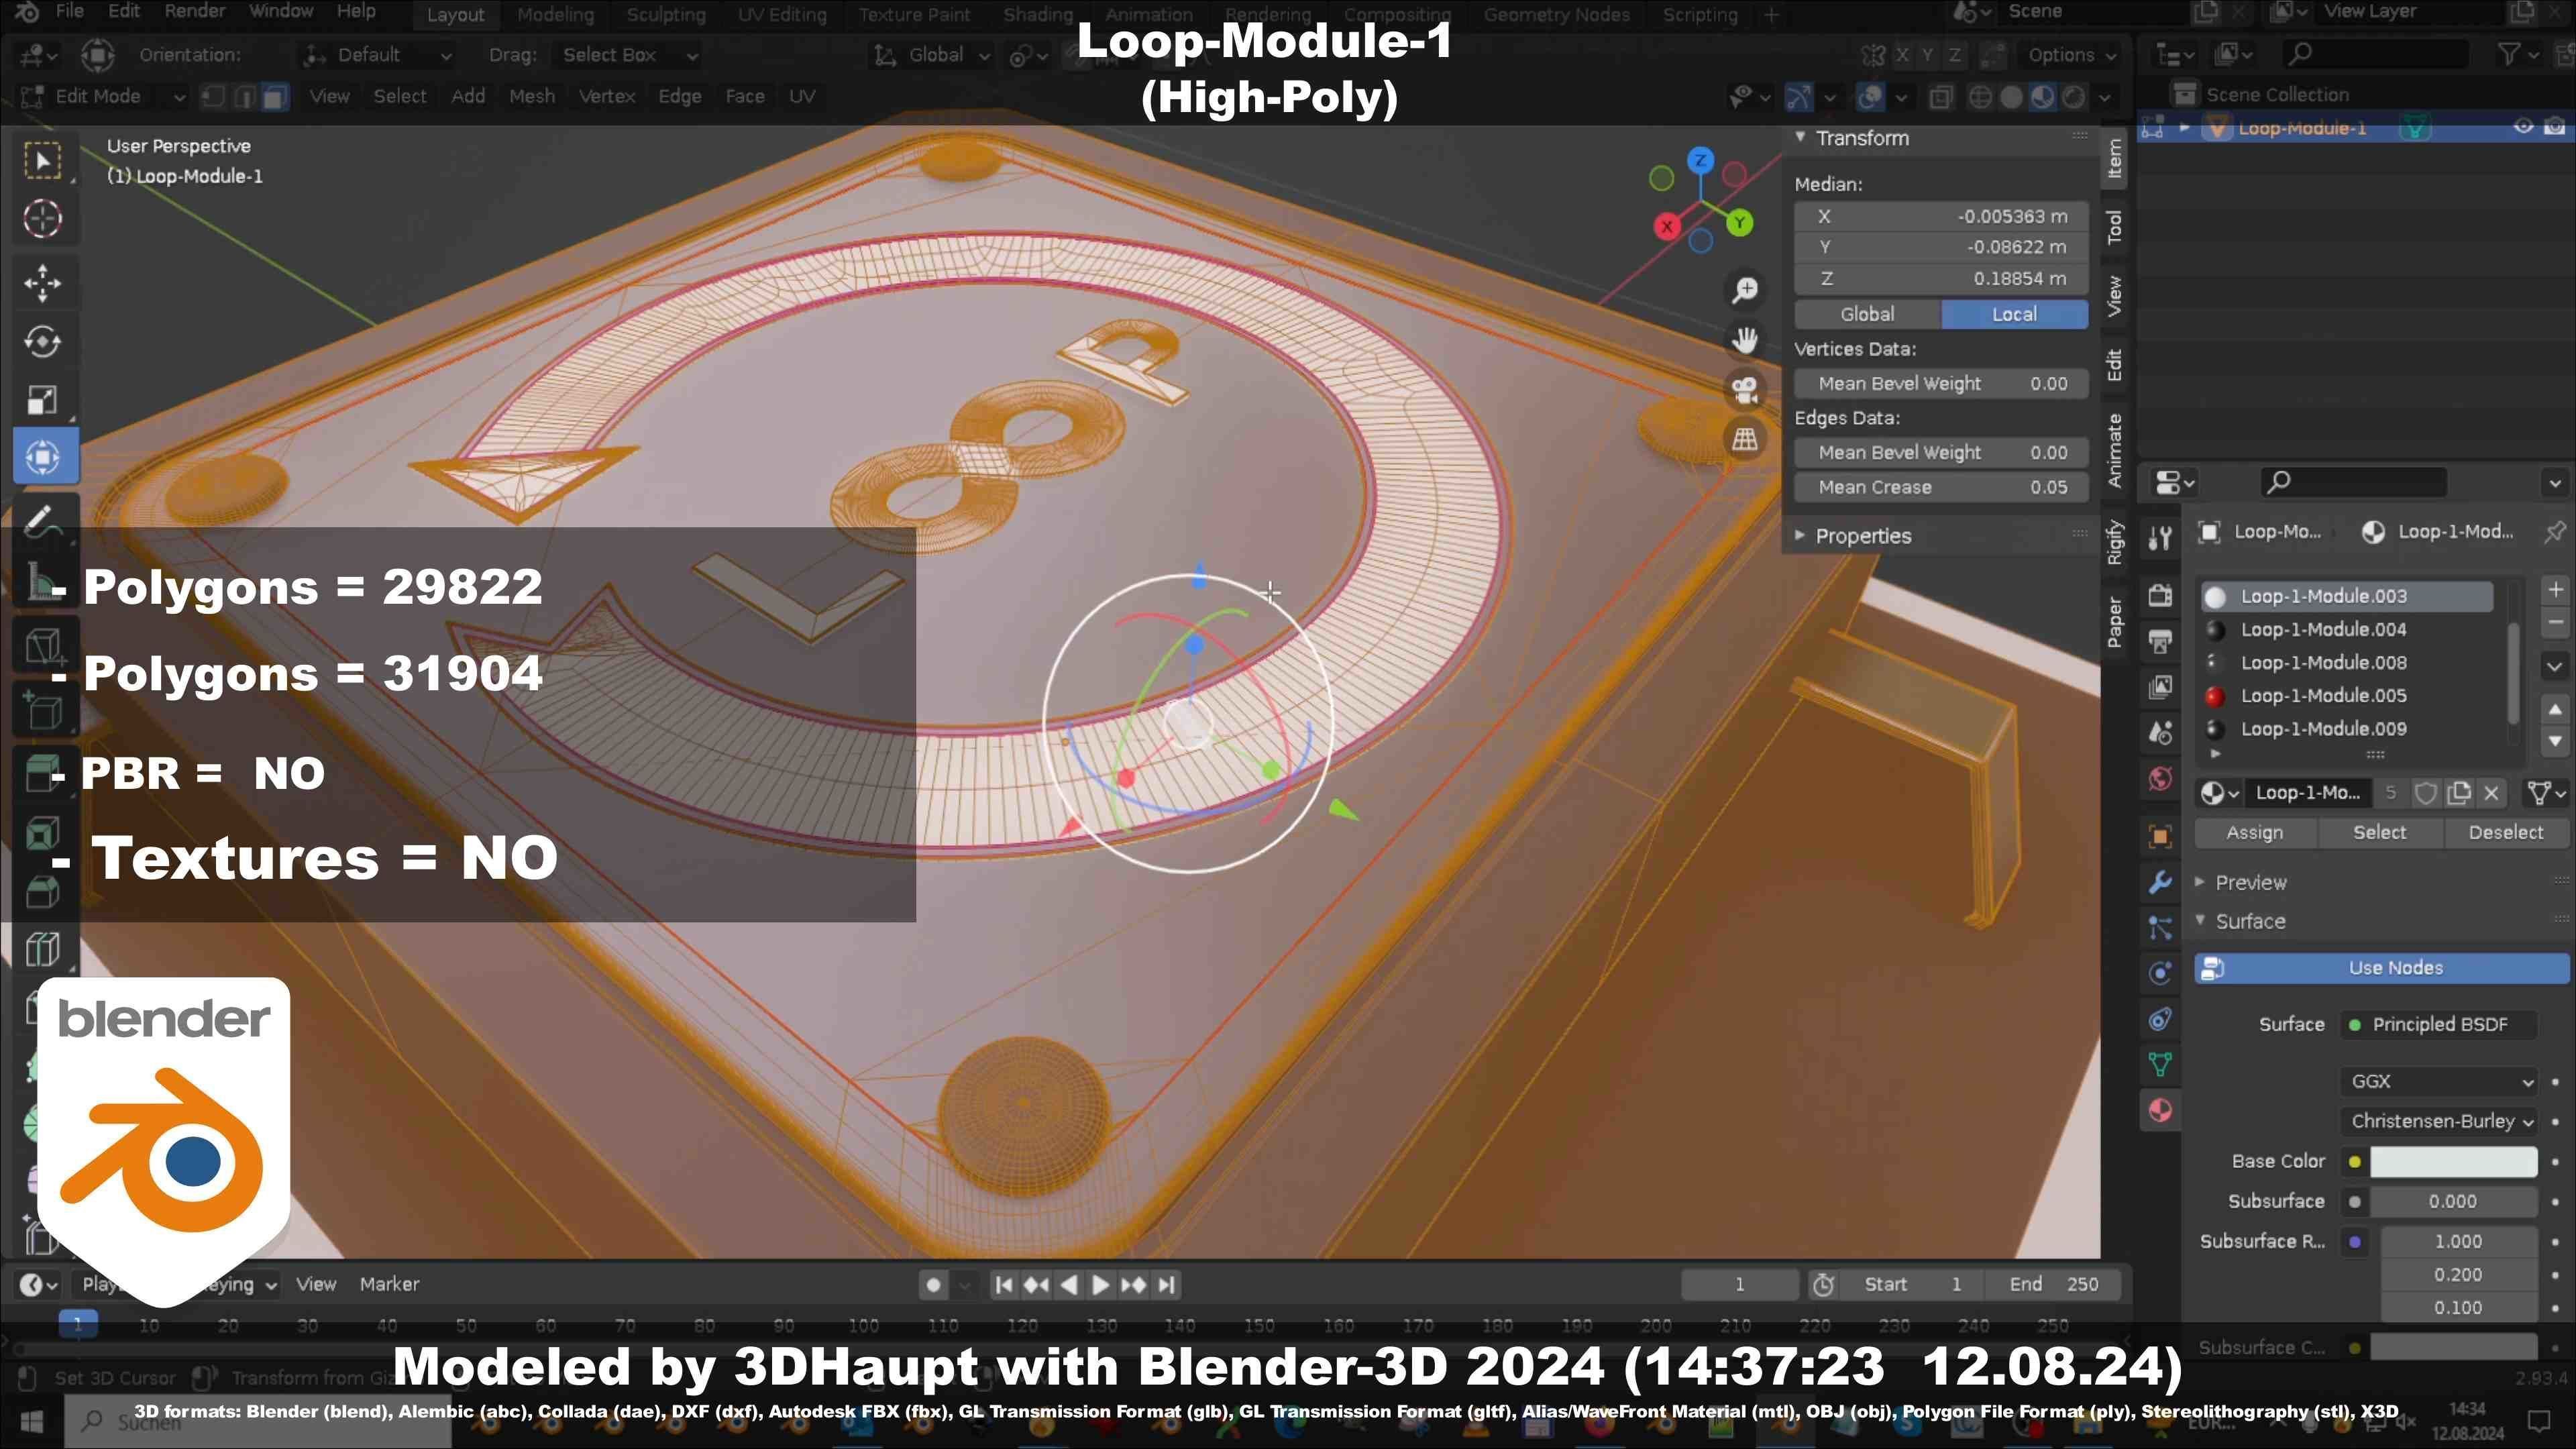Hide Loop-Module-1 with eye icon
The image size is (2576, 1449).
click(2523, 127)
